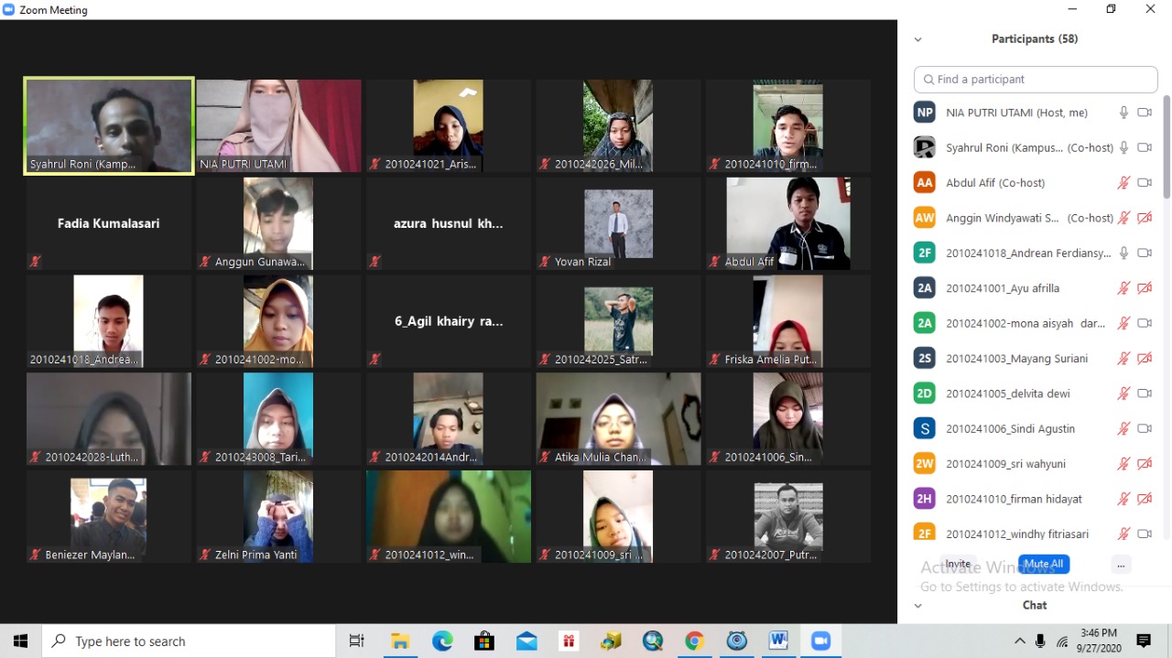Screen dimensions: 1172x658
Task: Click the Find a participant search field
Action: tap(1036, 80)
